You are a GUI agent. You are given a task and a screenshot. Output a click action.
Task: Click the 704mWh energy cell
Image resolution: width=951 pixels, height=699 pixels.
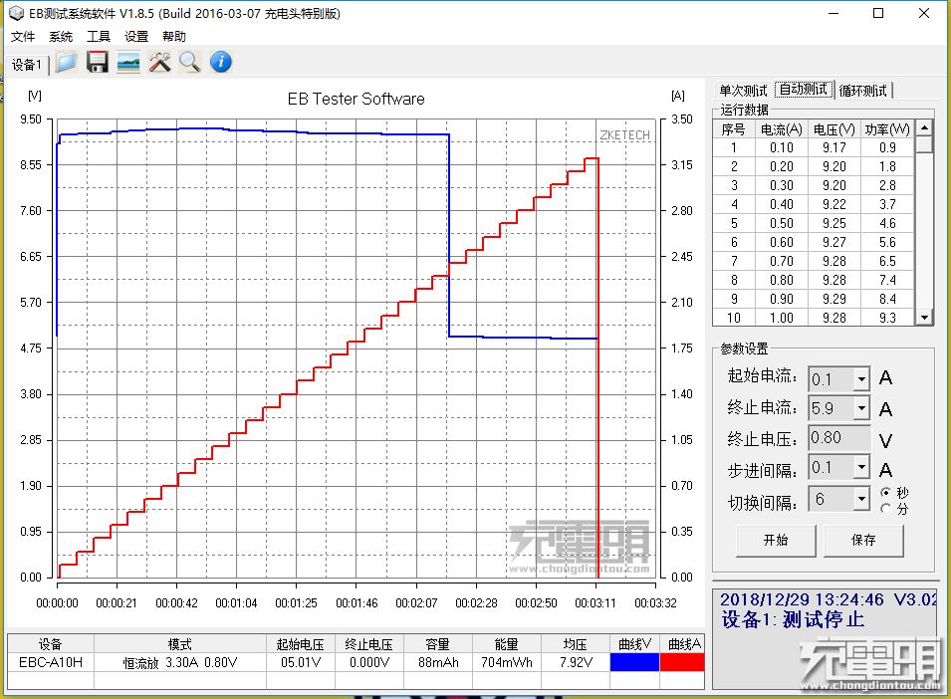[507, 662]
